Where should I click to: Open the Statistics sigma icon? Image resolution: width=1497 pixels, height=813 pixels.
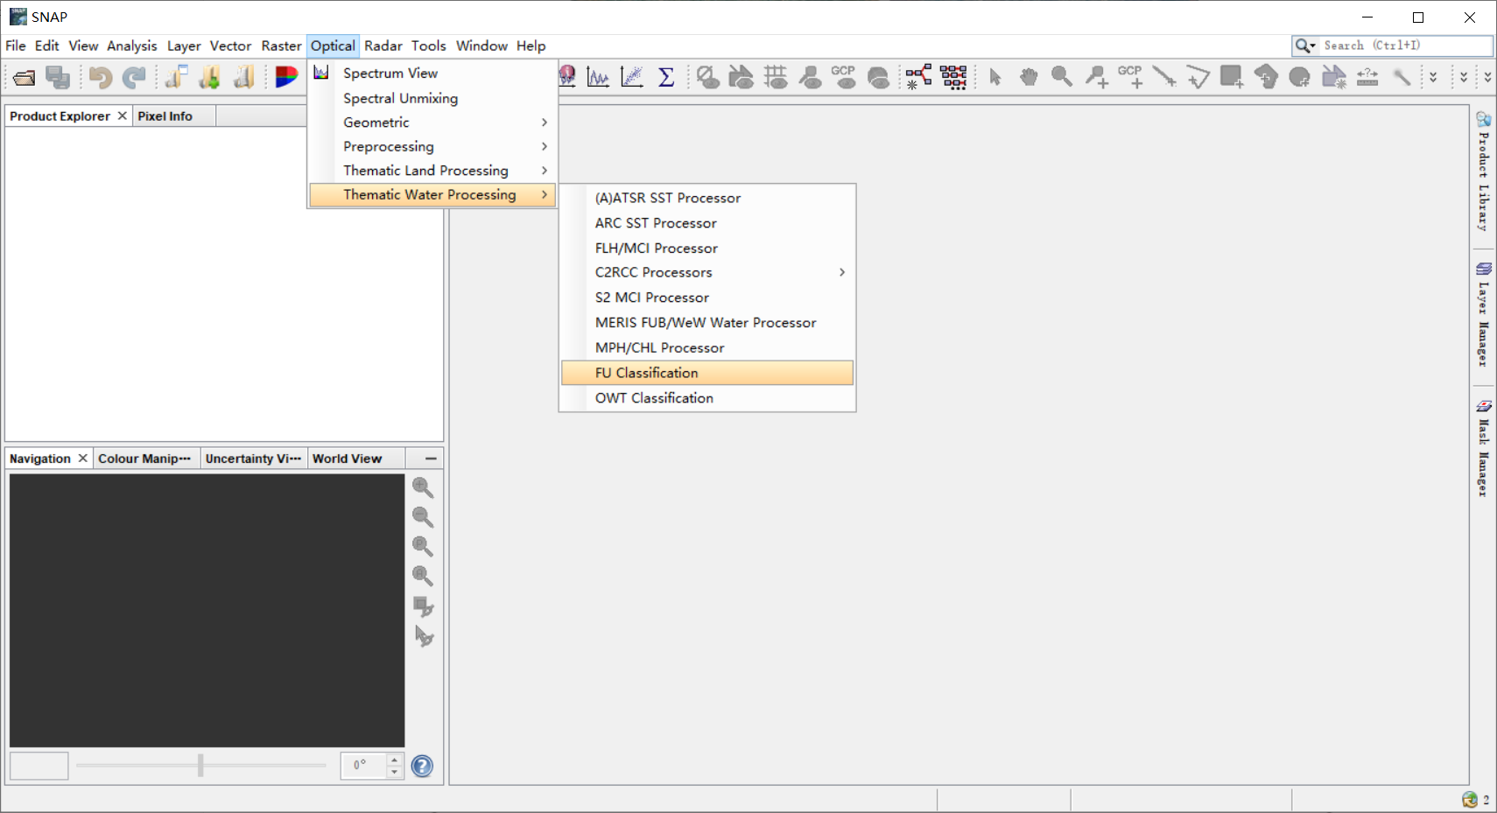coord(666,77)
